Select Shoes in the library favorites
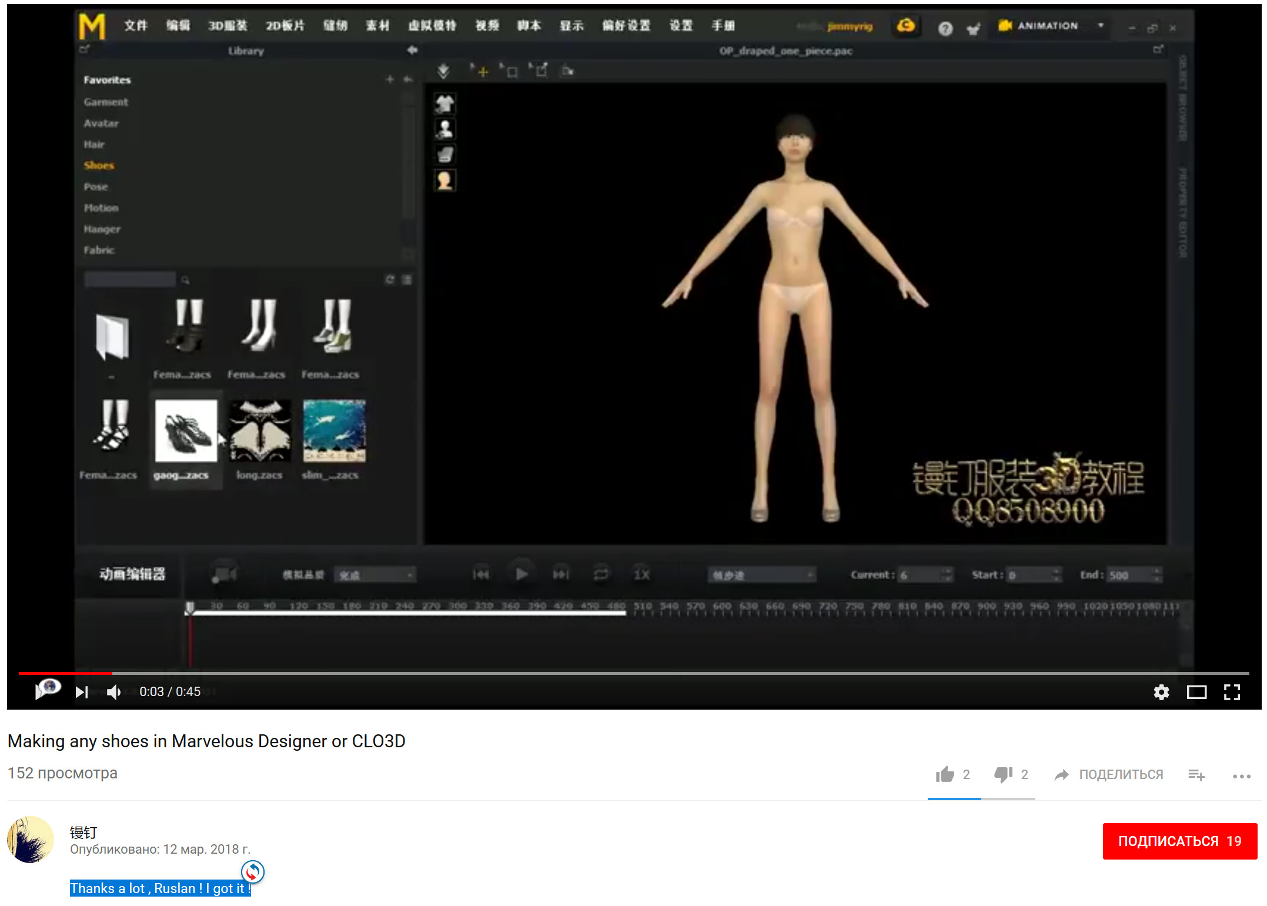This screenshot has height=906, width=1267. [99, 165]
